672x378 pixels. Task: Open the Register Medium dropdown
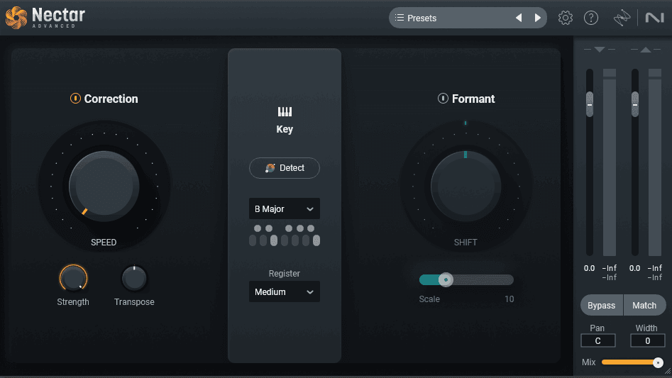pyautogui.click(x=285, y=292)
